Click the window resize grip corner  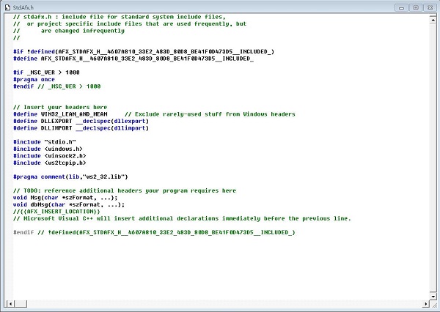pos(433,304)
